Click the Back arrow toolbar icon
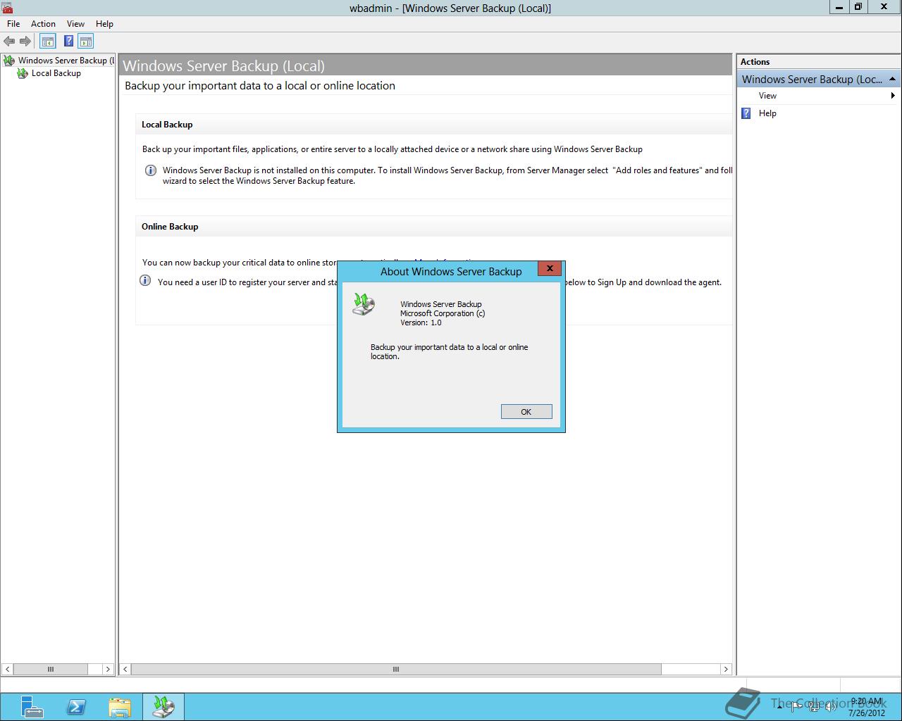Image resolution: width=902 pixels, height=721 pixels. (9, 41)
